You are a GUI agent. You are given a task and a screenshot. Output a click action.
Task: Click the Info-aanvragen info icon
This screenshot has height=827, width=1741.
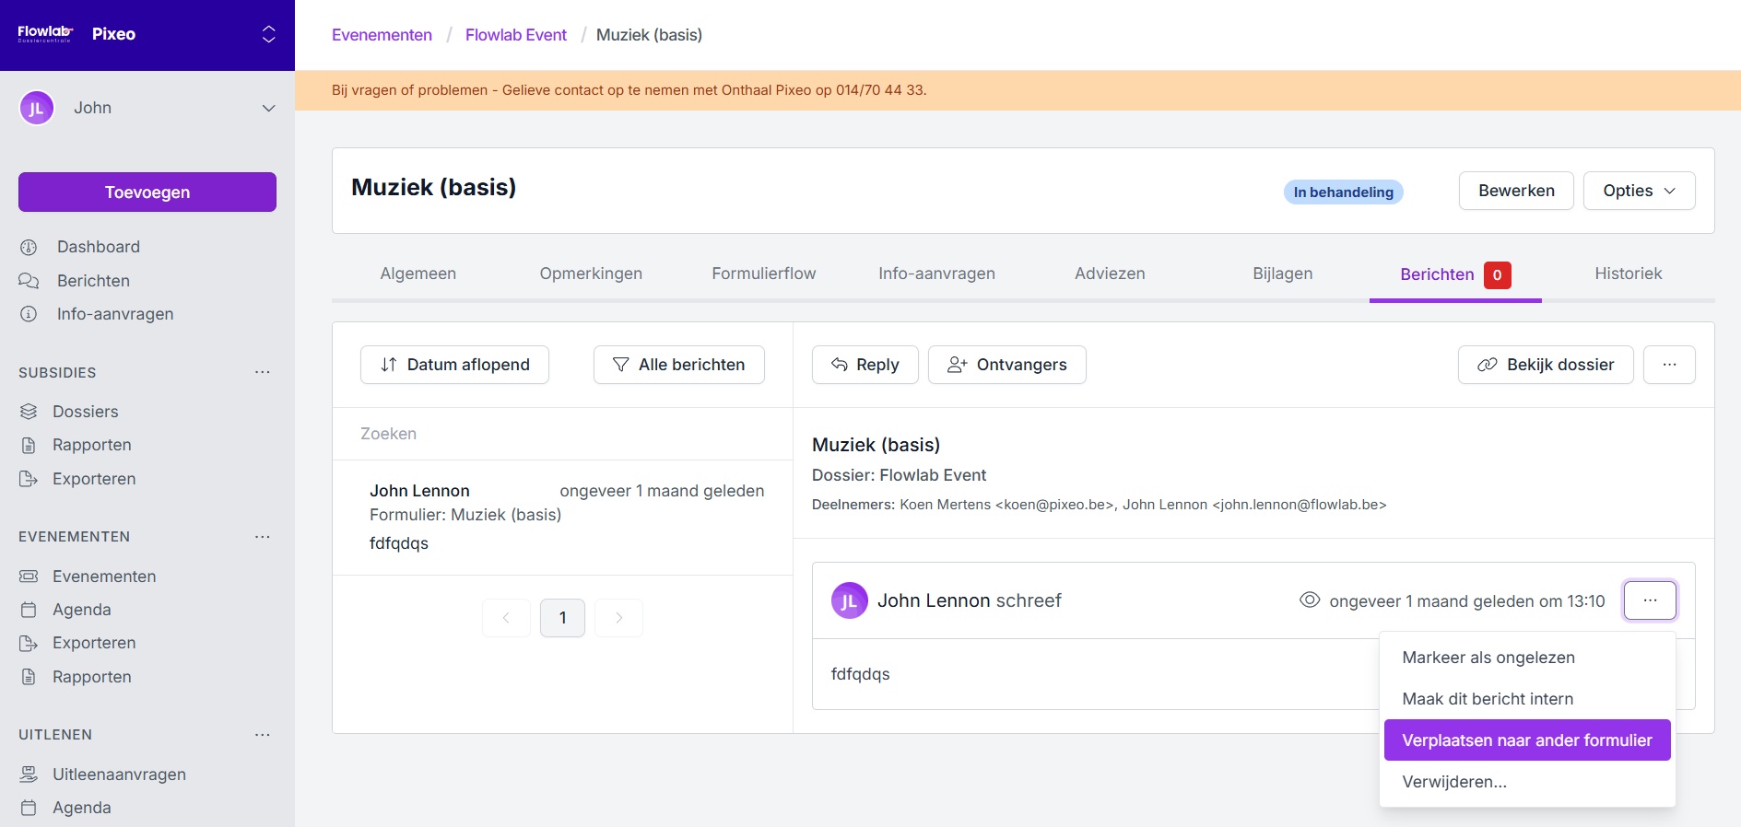[x=29, y=314]
